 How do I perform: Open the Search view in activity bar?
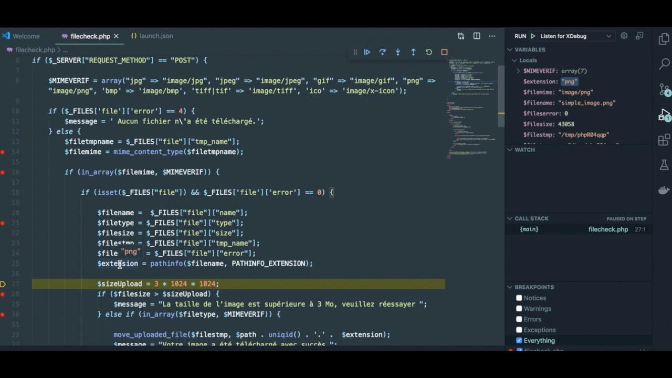[664, 64]
